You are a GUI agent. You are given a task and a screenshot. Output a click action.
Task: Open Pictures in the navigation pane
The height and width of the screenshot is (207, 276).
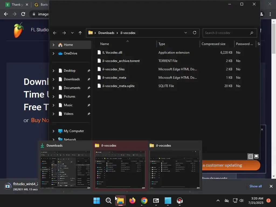tap(69, 96)
